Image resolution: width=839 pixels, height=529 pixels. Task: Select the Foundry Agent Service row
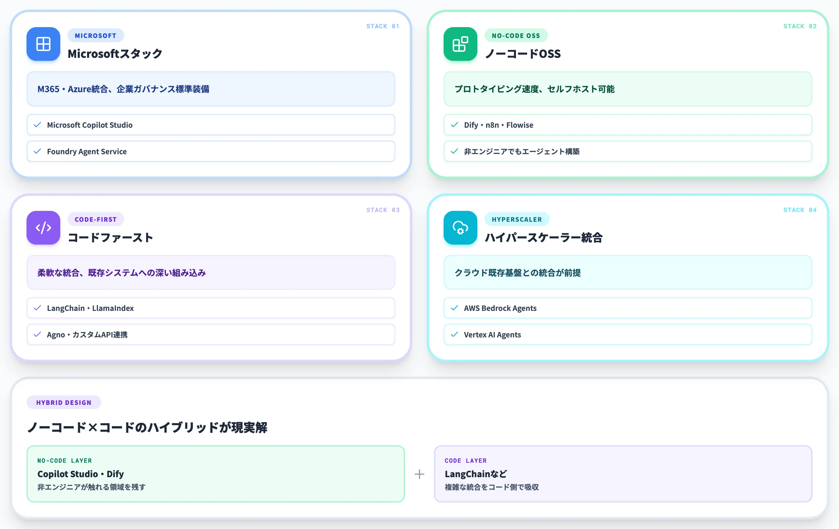[x=211, y=151]
